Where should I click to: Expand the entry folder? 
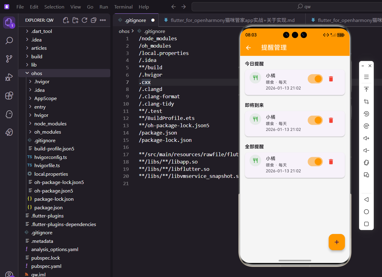64,107
